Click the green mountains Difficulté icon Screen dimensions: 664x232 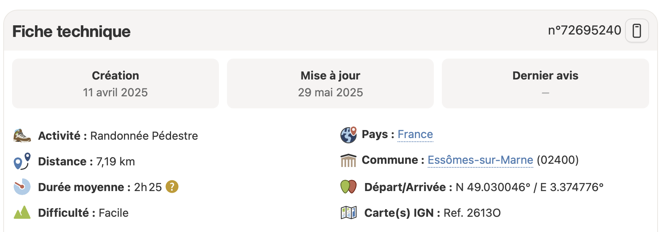click(22, 212)
